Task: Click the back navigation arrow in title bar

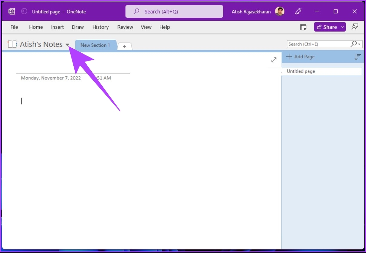Action: click(x=24, y=11)
